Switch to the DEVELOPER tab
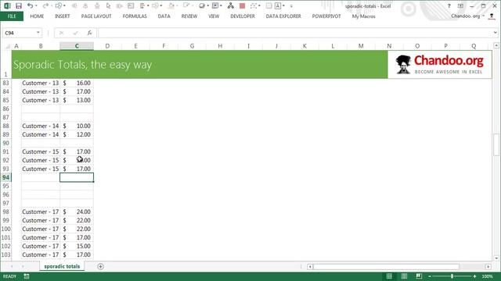501x281 pixels. tap(243, 16)
